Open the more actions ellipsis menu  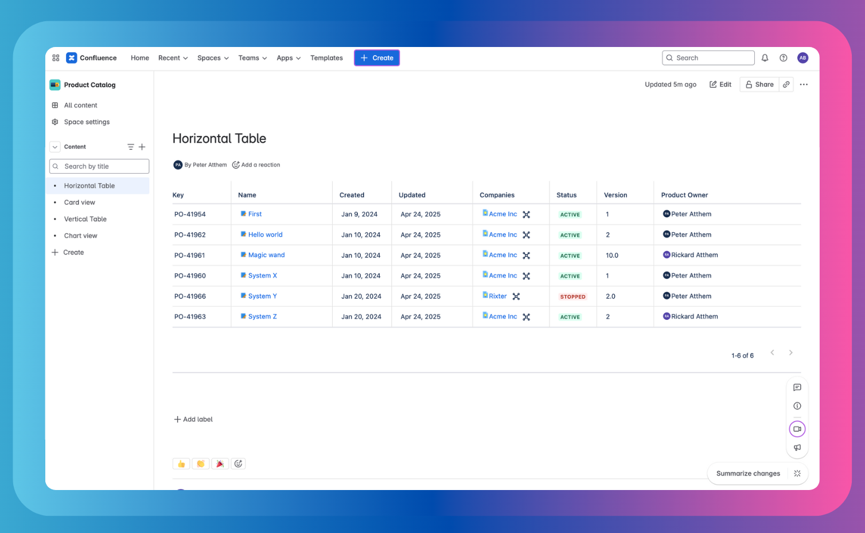[804, 84]
